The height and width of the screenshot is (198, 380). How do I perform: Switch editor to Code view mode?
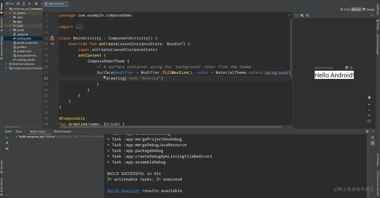[345, 10]
